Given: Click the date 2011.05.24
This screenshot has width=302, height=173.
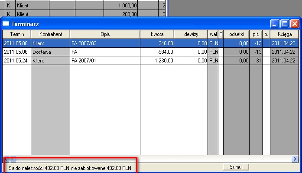Looking at the screenshot, I should [16, 61].
